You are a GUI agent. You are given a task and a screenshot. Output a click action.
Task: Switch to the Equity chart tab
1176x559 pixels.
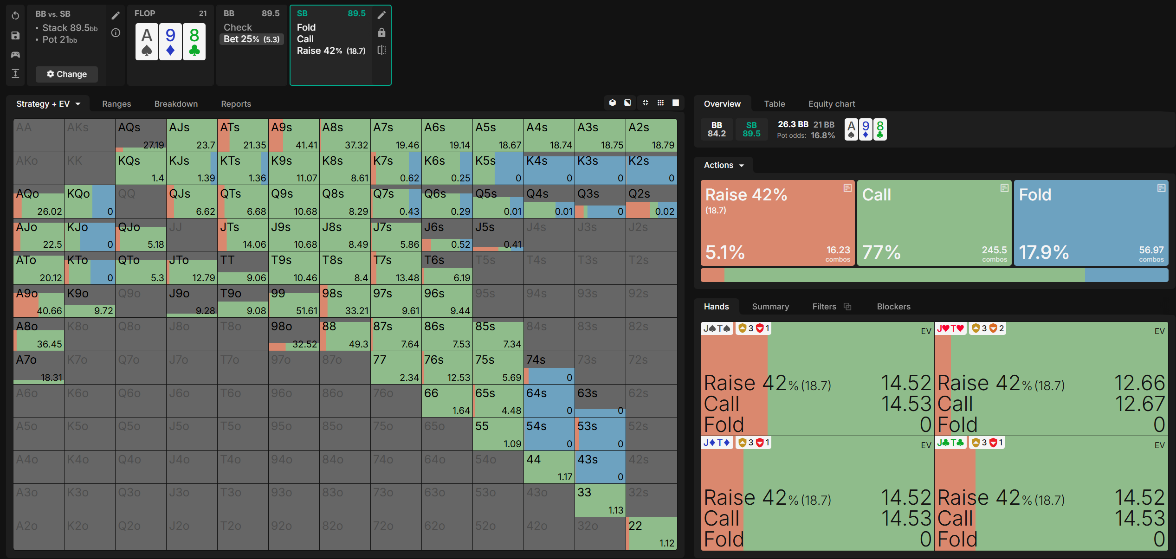click(x=831, y=104)
